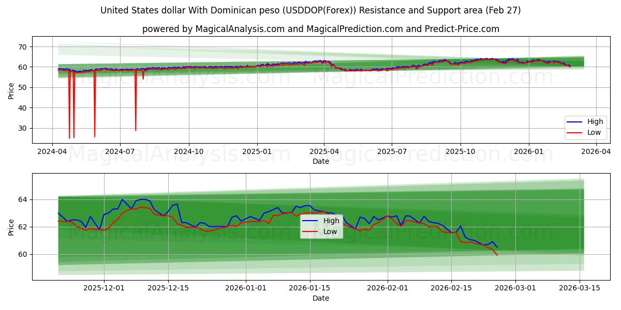This screenshot has width=621, height=310.
Task: Click the '2026-04' x-axis label in the top chart
Action: [x=596, y=151]
